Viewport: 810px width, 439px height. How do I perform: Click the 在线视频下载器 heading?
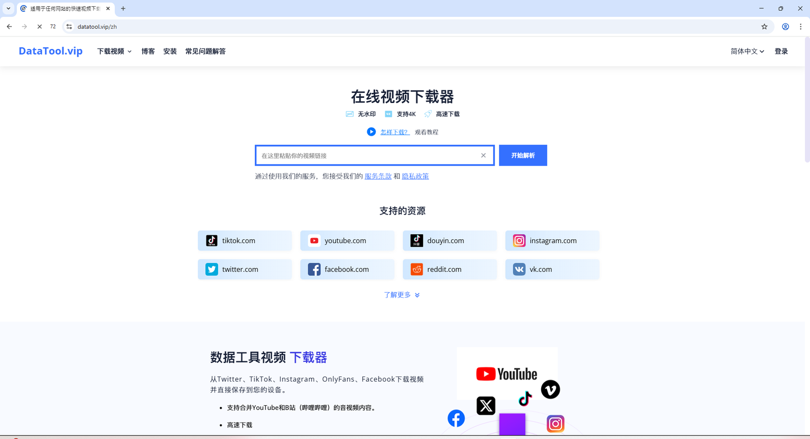pos(402,97)
